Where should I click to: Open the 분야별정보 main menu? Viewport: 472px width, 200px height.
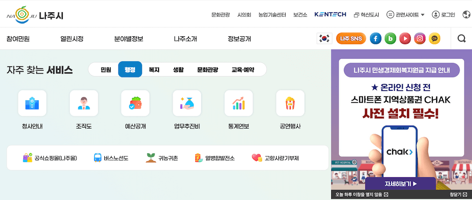(128, 39)
